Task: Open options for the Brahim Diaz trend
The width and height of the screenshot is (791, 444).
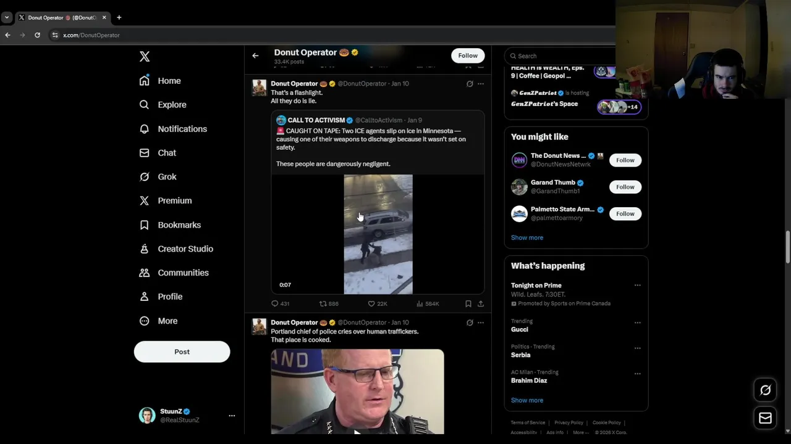Action: click(637, 374)
